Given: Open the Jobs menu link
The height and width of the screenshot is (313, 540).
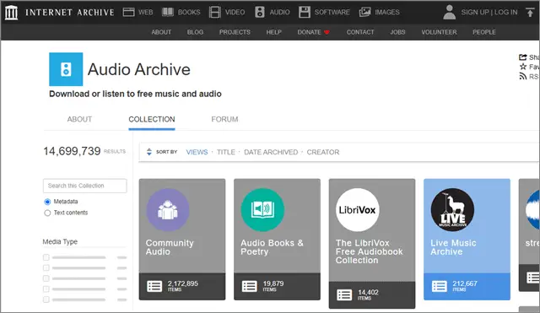Looking at the screenshot, I should tap(397, 32).
